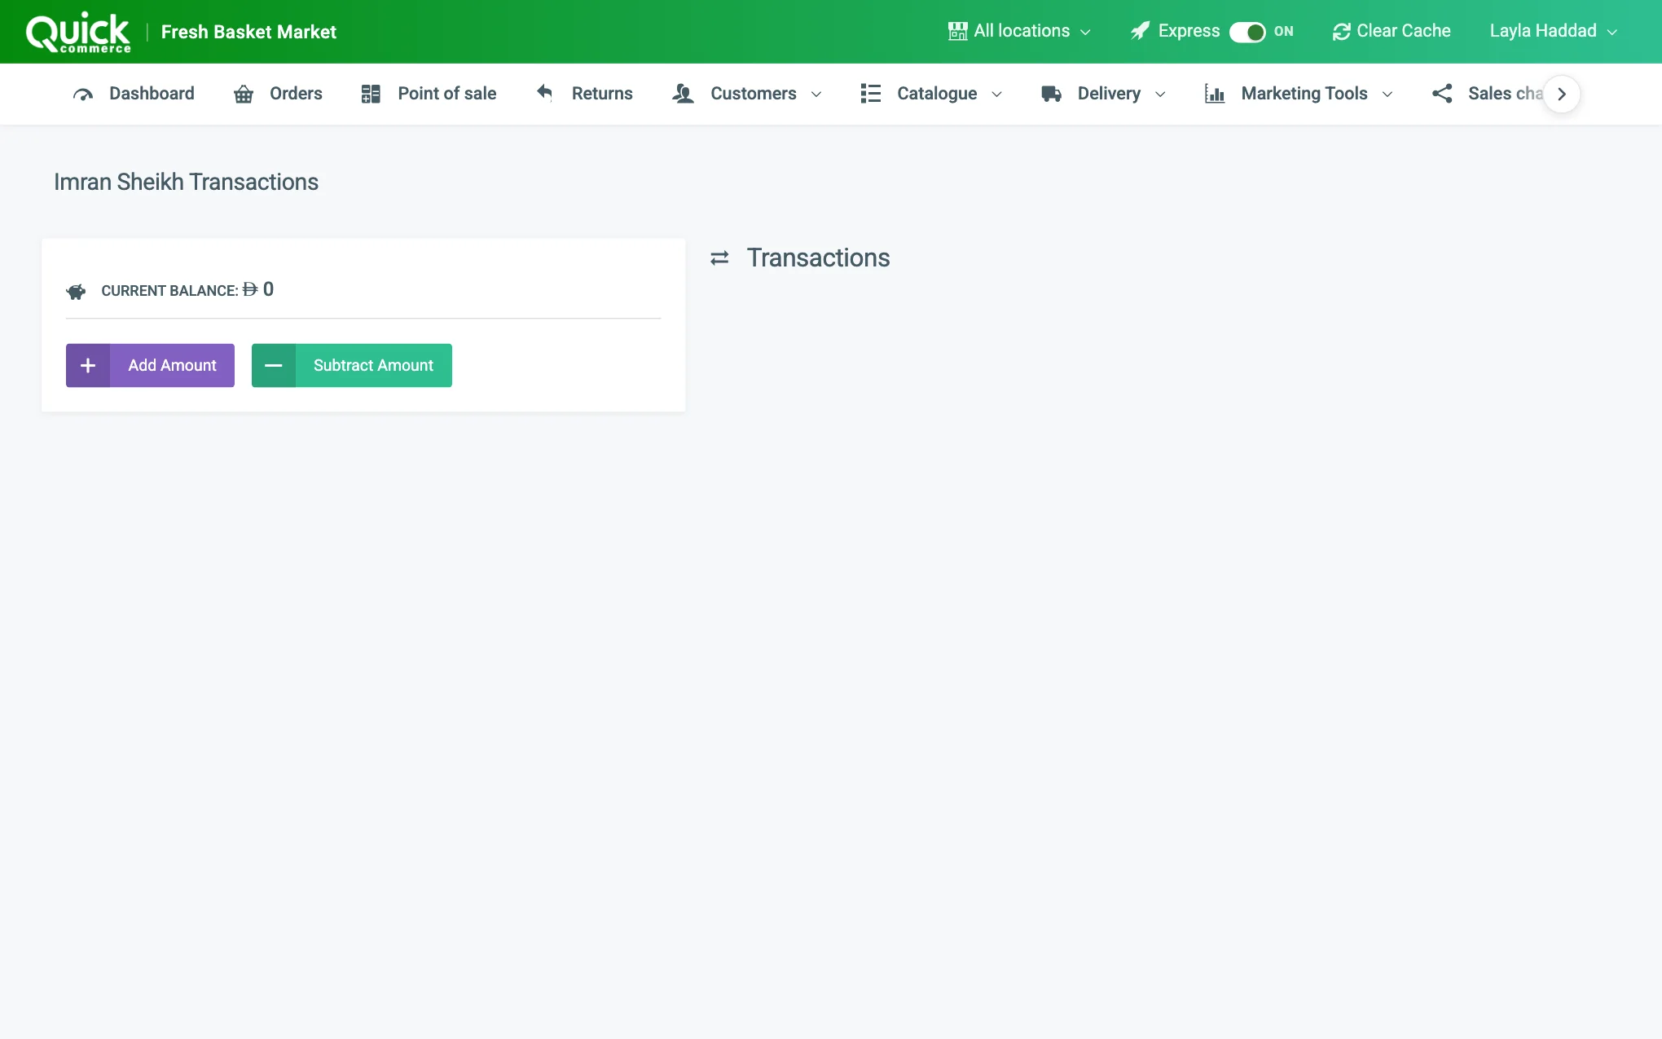Click the Fresh Basket Market store name
The width and height of the screenshot is (1662, 1039).
(x=248, y=32)
